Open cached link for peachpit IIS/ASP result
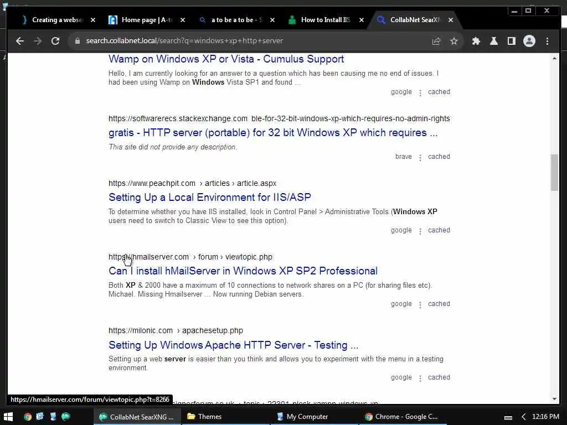The image size is (567, 425). 439,230
